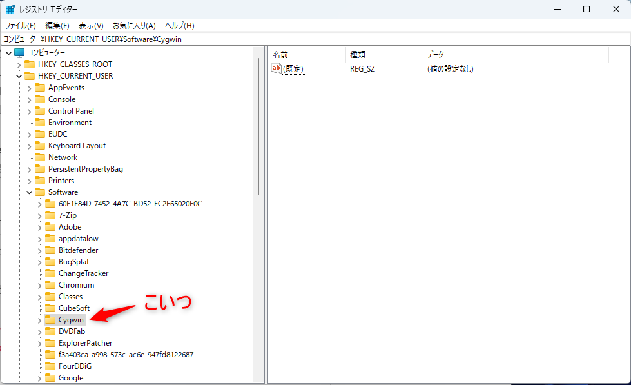Viewport: 631px width, 385px height.
Task: Click the Registry Editor app icon in title bar
Action: click(x=11, y=9)
